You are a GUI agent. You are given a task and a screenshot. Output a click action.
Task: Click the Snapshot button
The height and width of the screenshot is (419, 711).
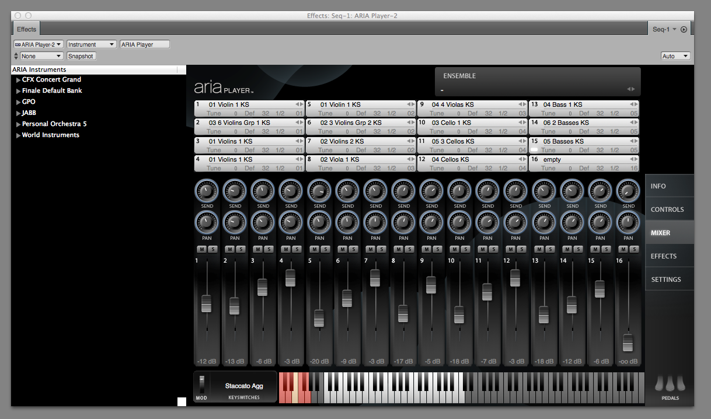81,56
